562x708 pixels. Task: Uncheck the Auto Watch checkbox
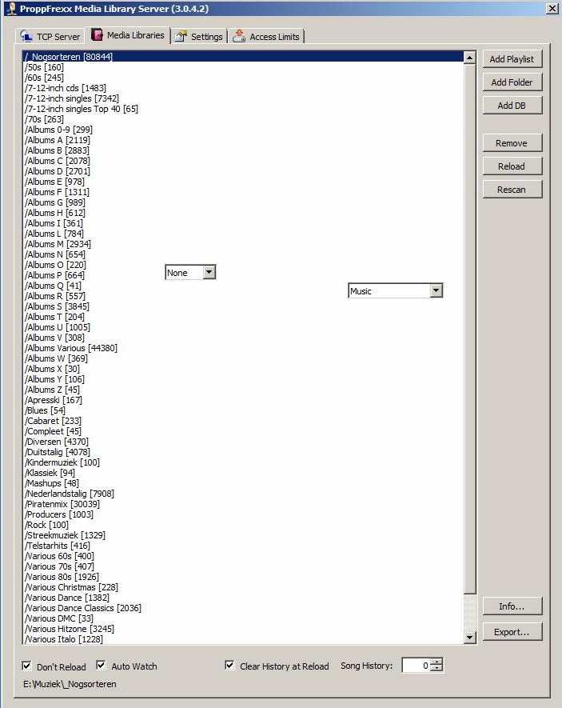101,666
